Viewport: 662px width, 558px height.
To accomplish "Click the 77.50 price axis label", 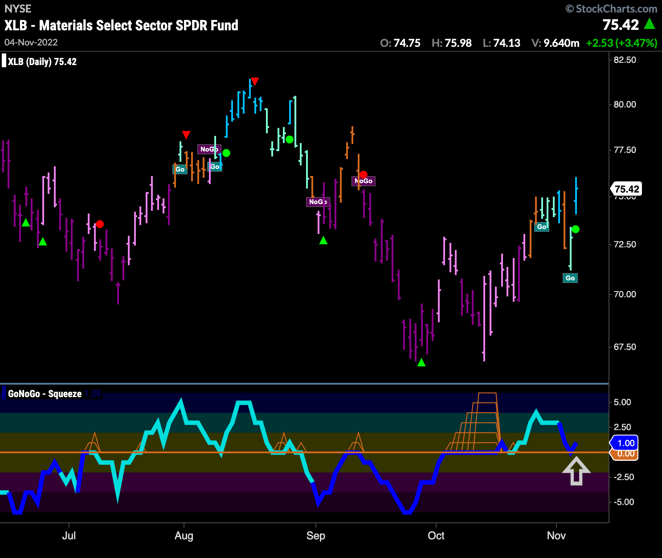I will pyautogui.click(x=625, y=150).
